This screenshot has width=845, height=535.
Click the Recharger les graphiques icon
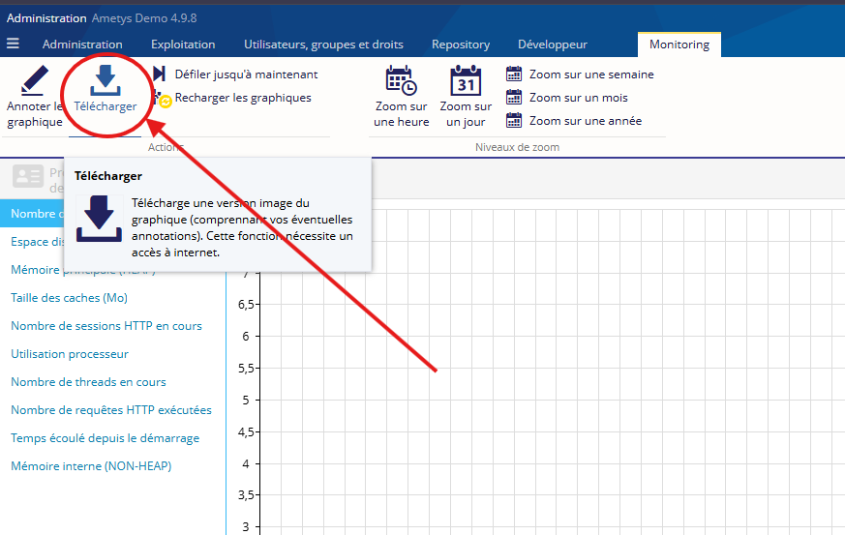(x=162, y=98)
